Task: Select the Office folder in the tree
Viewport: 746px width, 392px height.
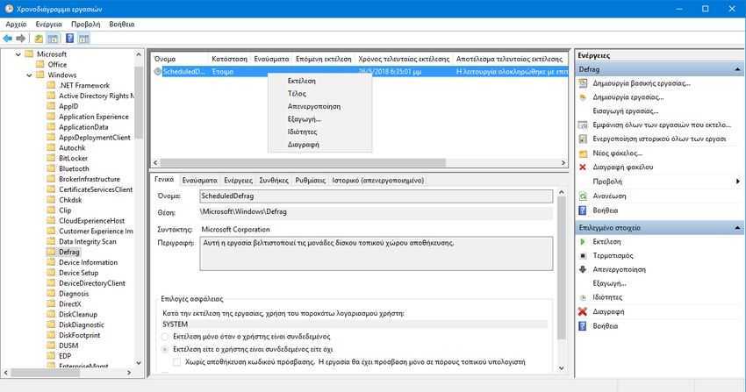Action: coord(57,65)
